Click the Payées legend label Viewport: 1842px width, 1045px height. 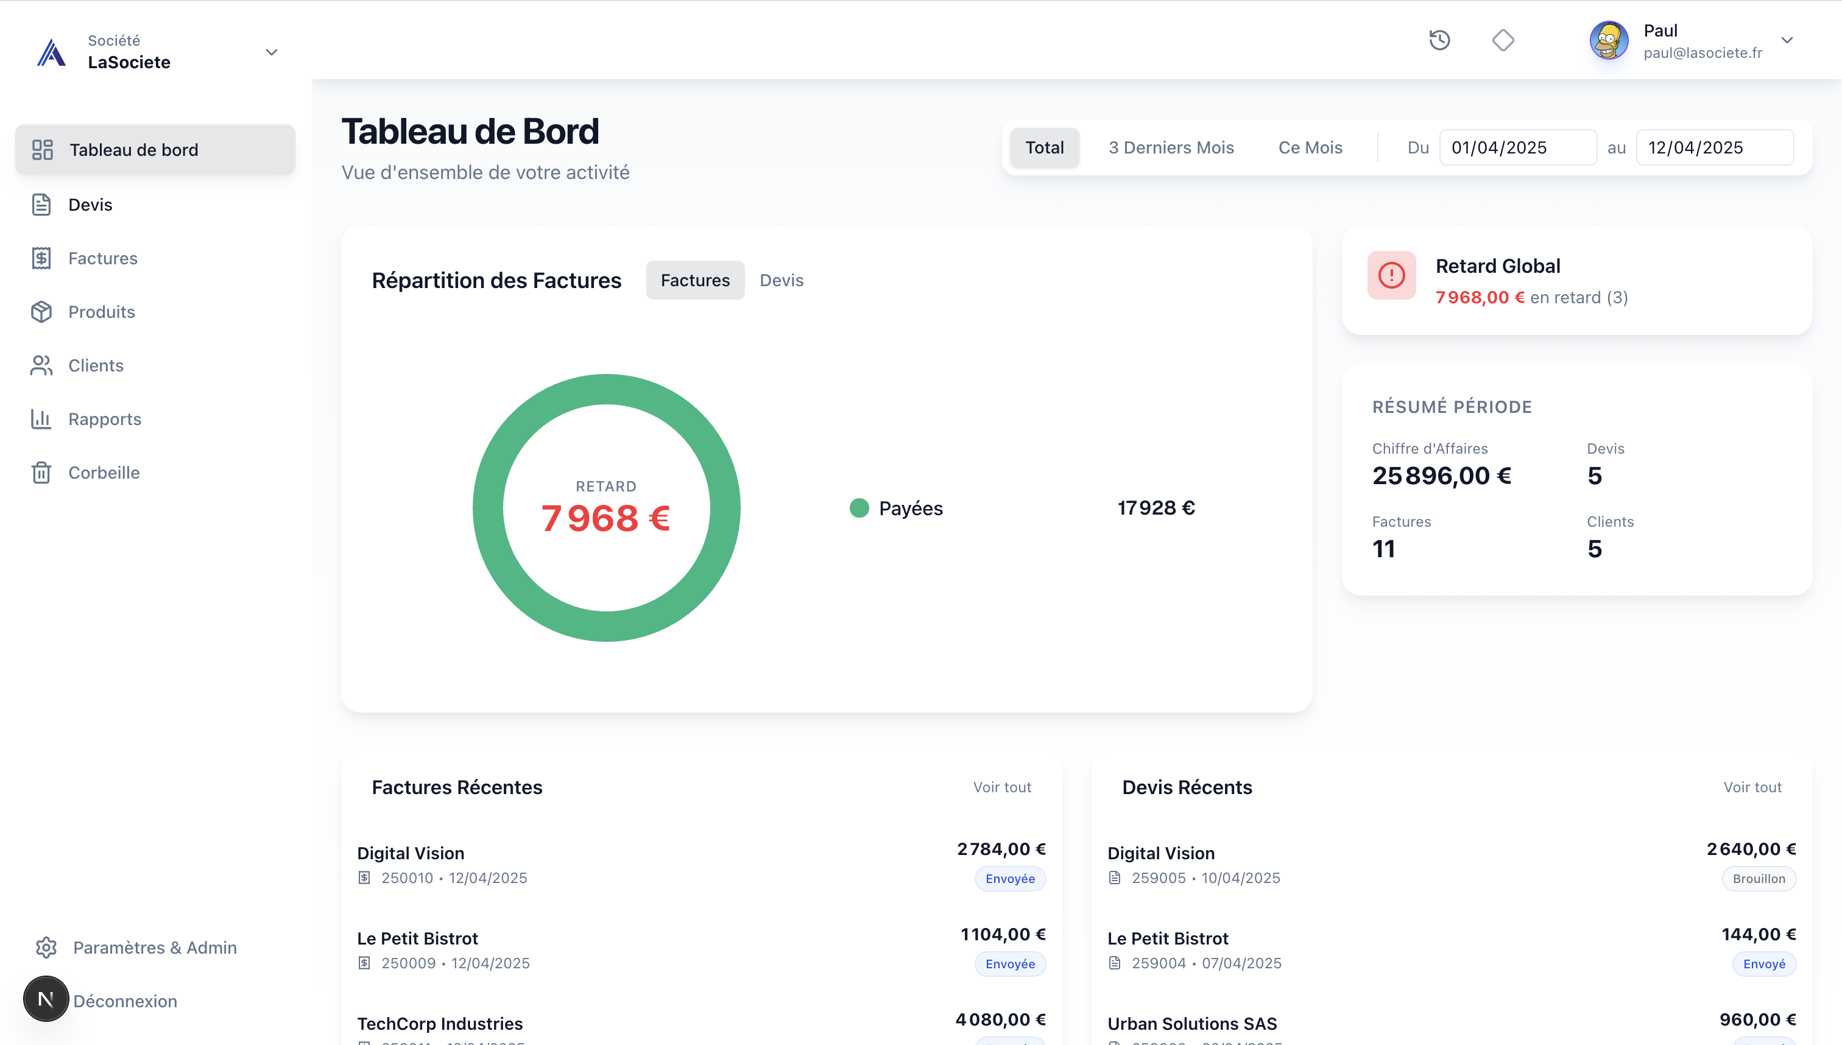pyautogui.click(x=910, y=508)
